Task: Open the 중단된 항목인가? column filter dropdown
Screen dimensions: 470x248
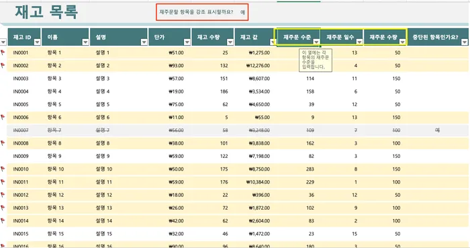Action: (x=465, y=42)
